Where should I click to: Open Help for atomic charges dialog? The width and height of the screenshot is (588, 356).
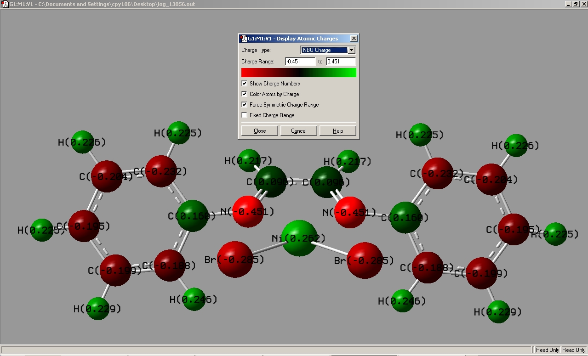(x=338, y=131)
